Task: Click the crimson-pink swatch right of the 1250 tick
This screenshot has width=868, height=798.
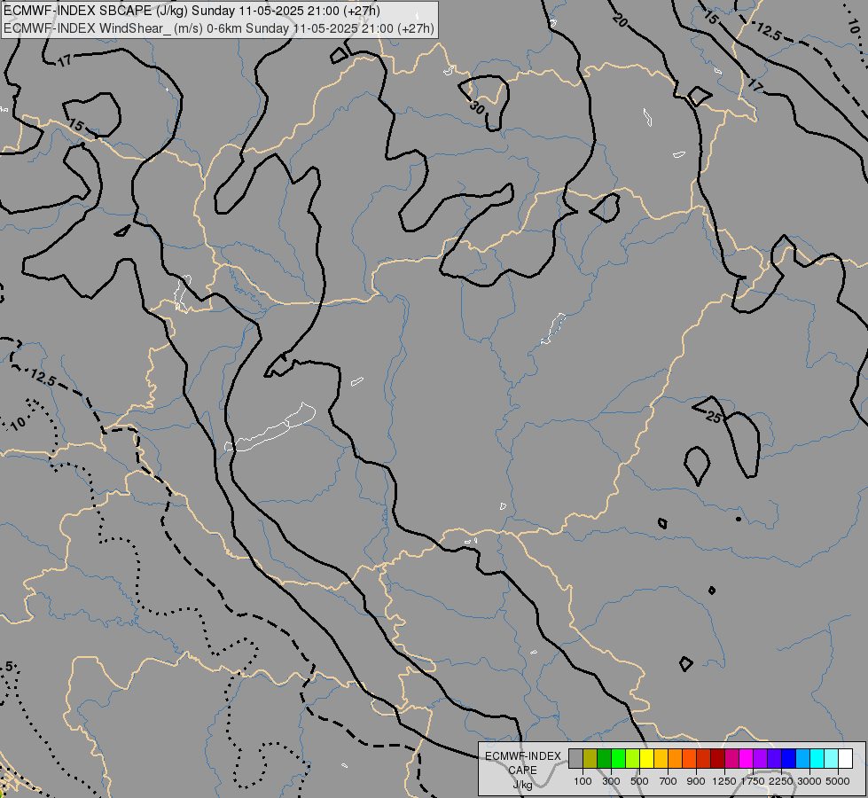Action: coord(731,759)
